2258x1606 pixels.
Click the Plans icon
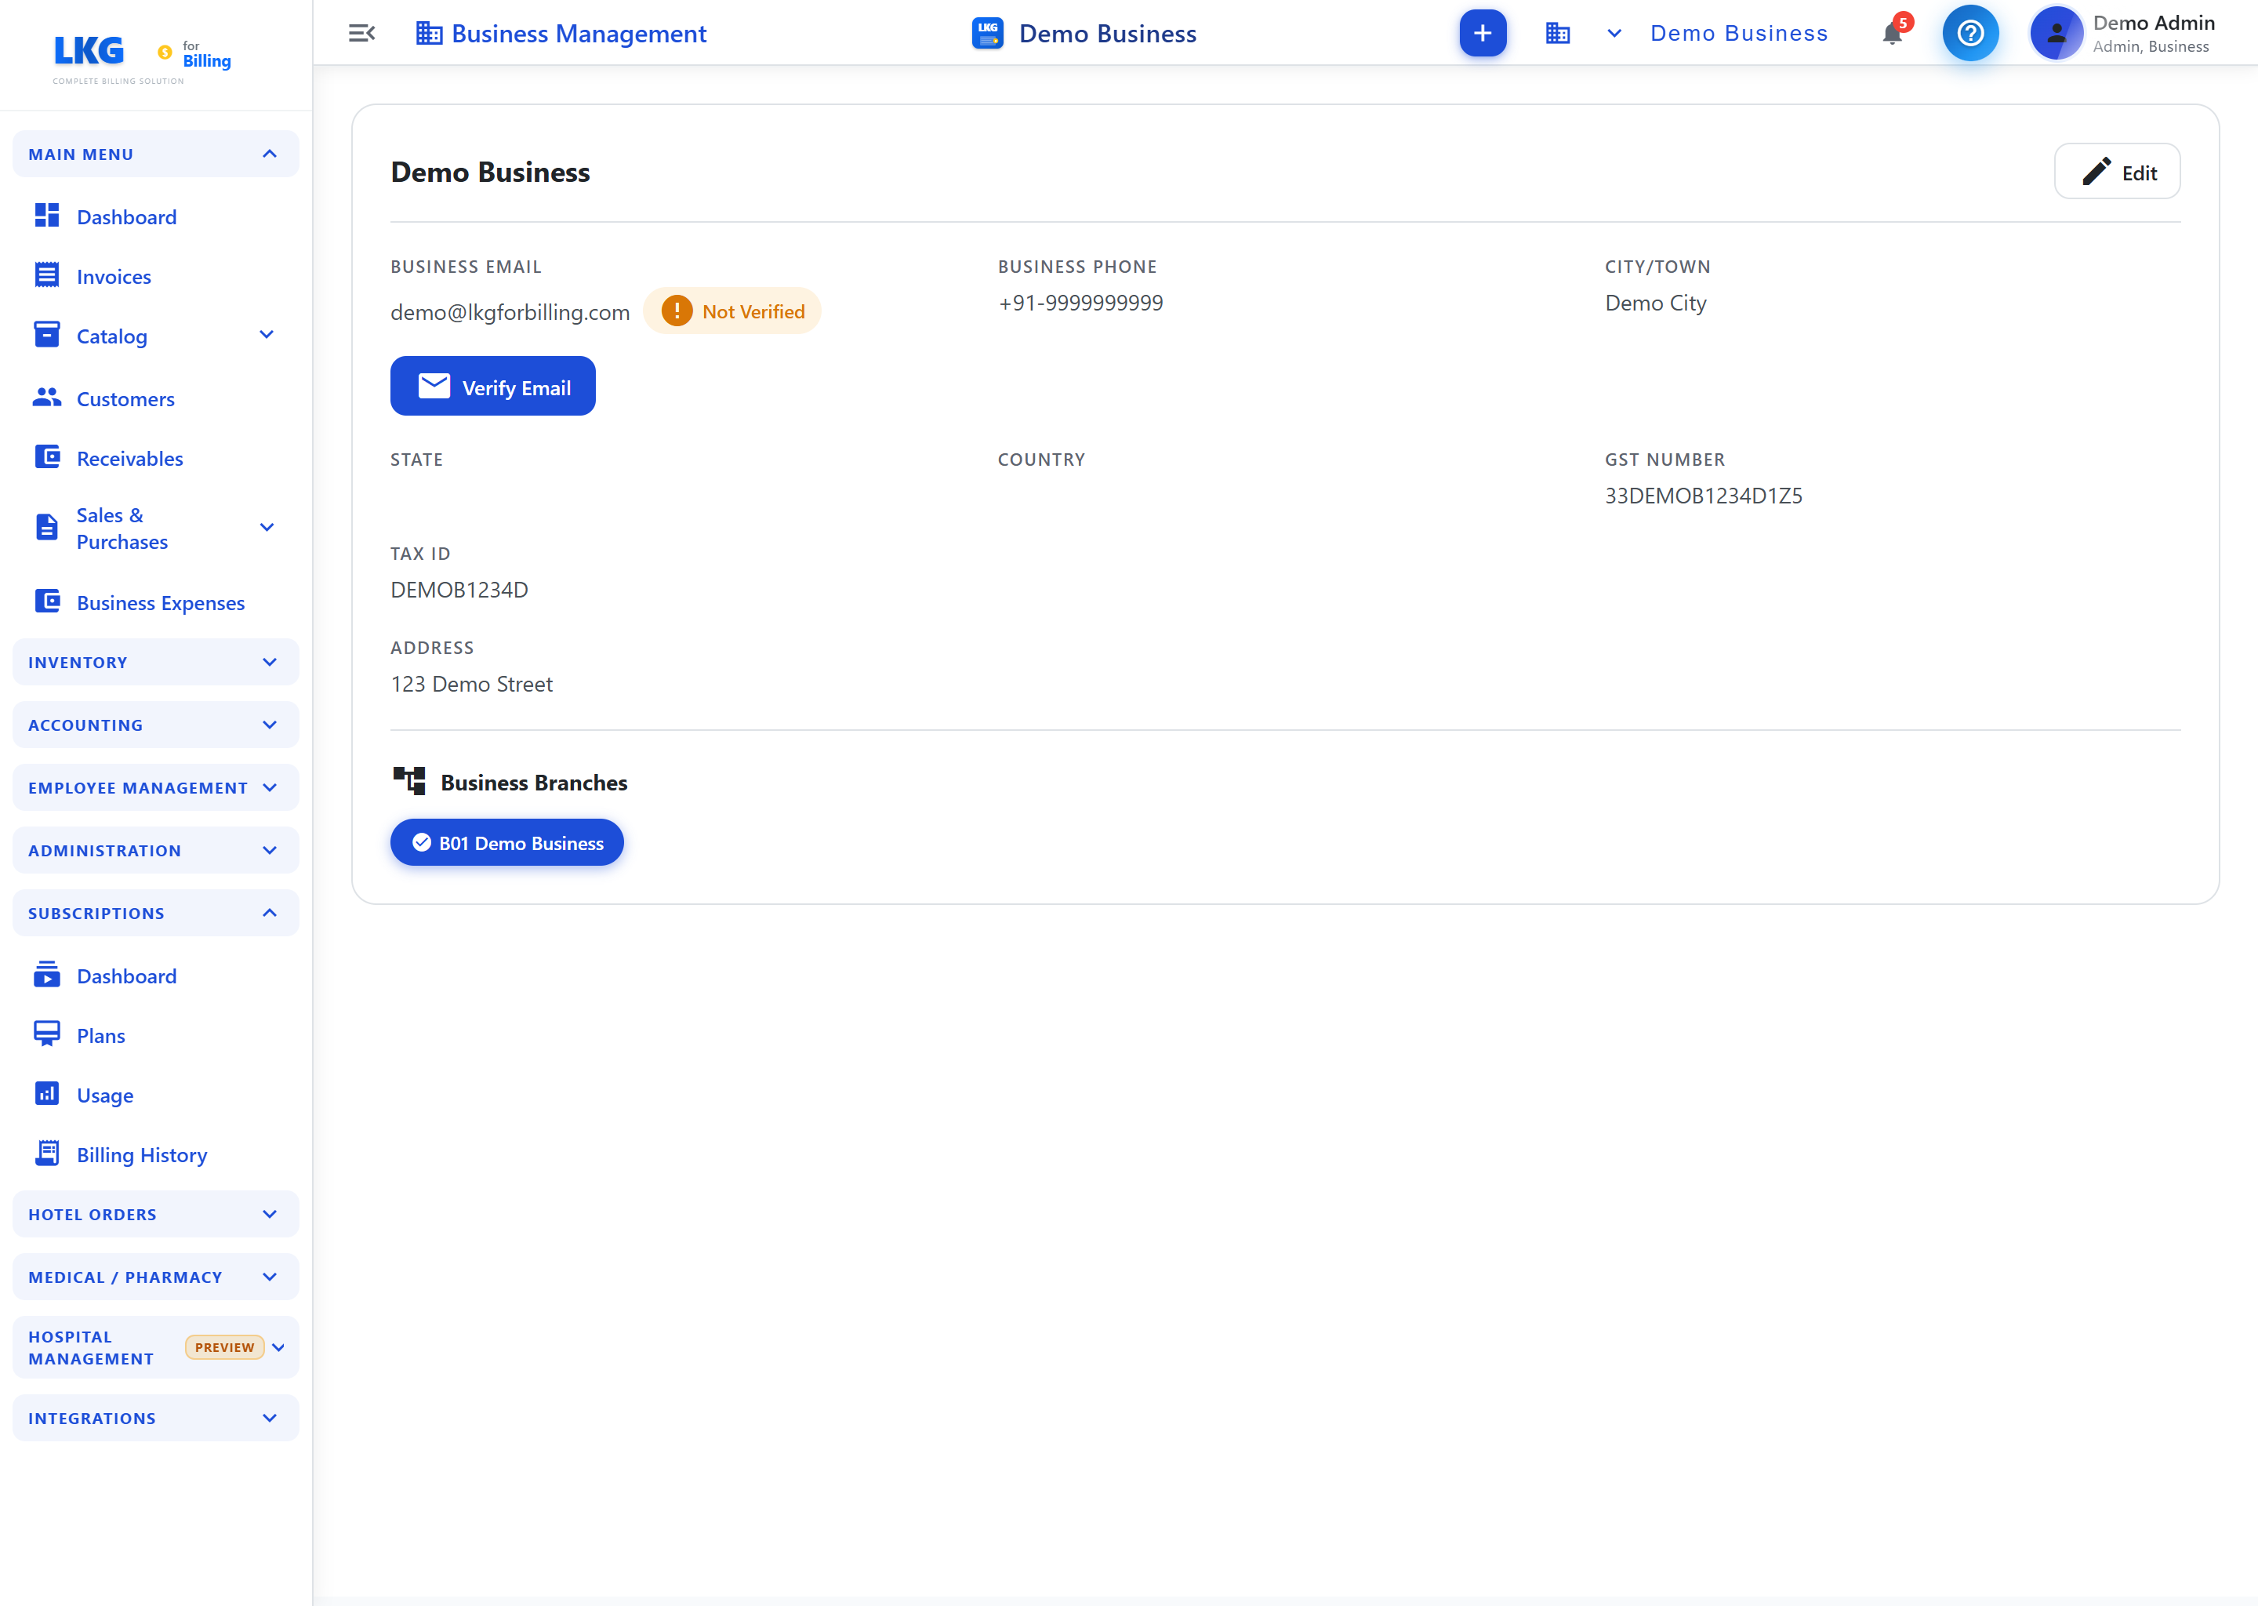coord(46,1034)
